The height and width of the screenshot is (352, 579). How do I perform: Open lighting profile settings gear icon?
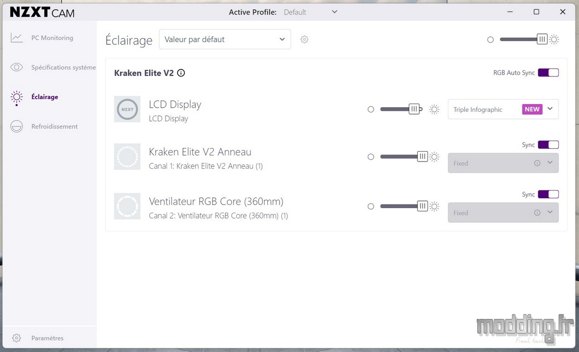pos(304,39)
